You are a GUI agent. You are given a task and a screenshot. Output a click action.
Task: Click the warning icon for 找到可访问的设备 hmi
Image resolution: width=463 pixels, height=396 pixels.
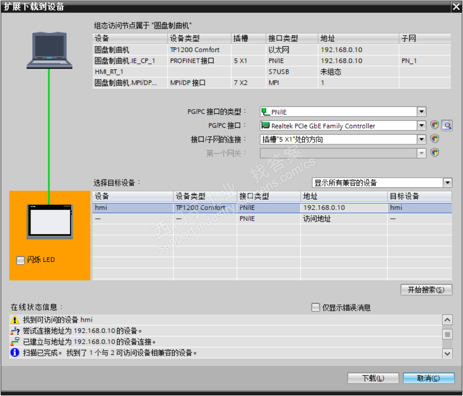pyautogui.click(x=15, y=320)
